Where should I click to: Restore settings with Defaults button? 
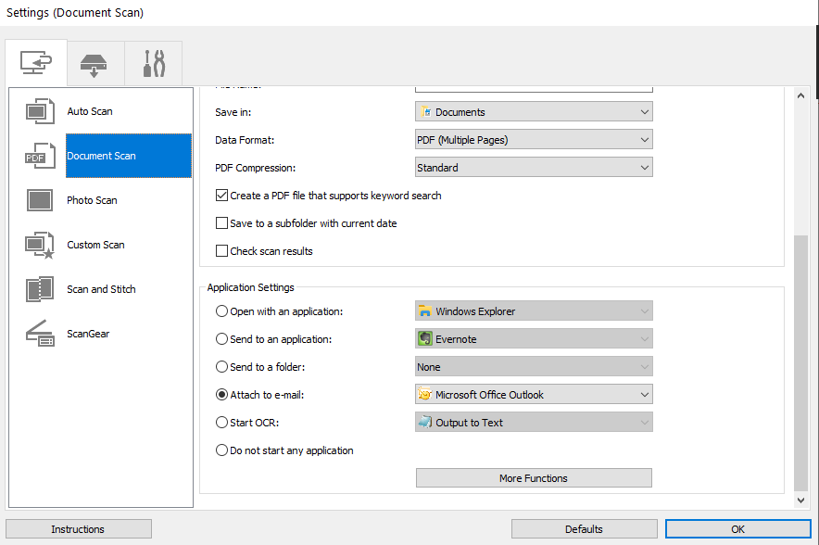(584, 529)
